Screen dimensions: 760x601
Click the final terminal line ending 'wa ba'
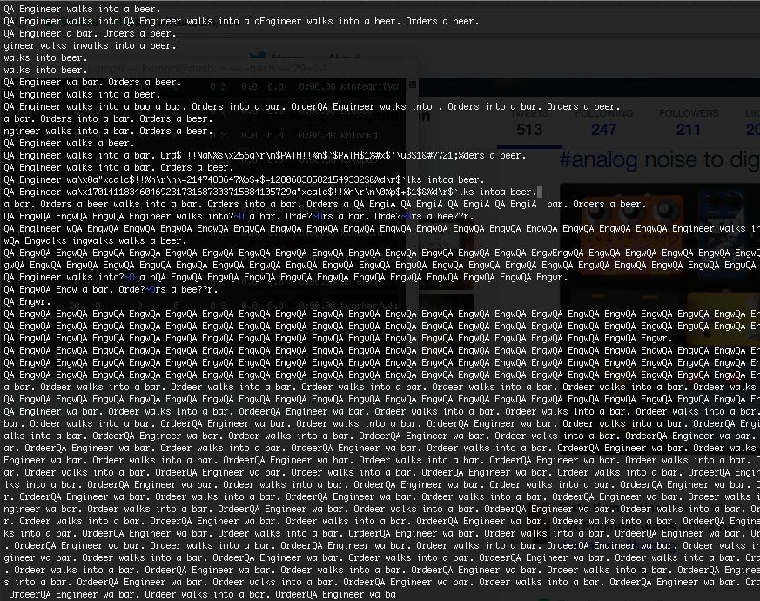click(200, 594)
